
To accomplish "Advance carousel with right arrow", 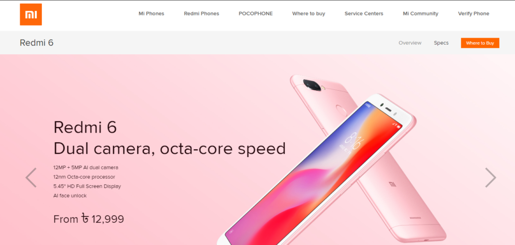I will [491, 177].
